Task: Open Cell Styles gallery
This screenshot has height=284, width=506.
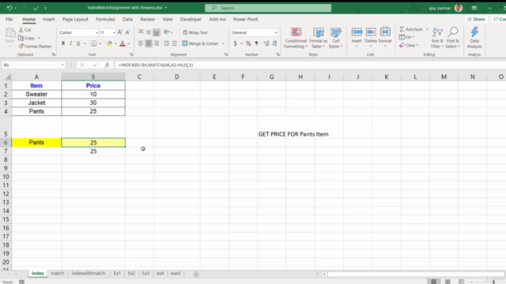Action: tap(336, 38)
